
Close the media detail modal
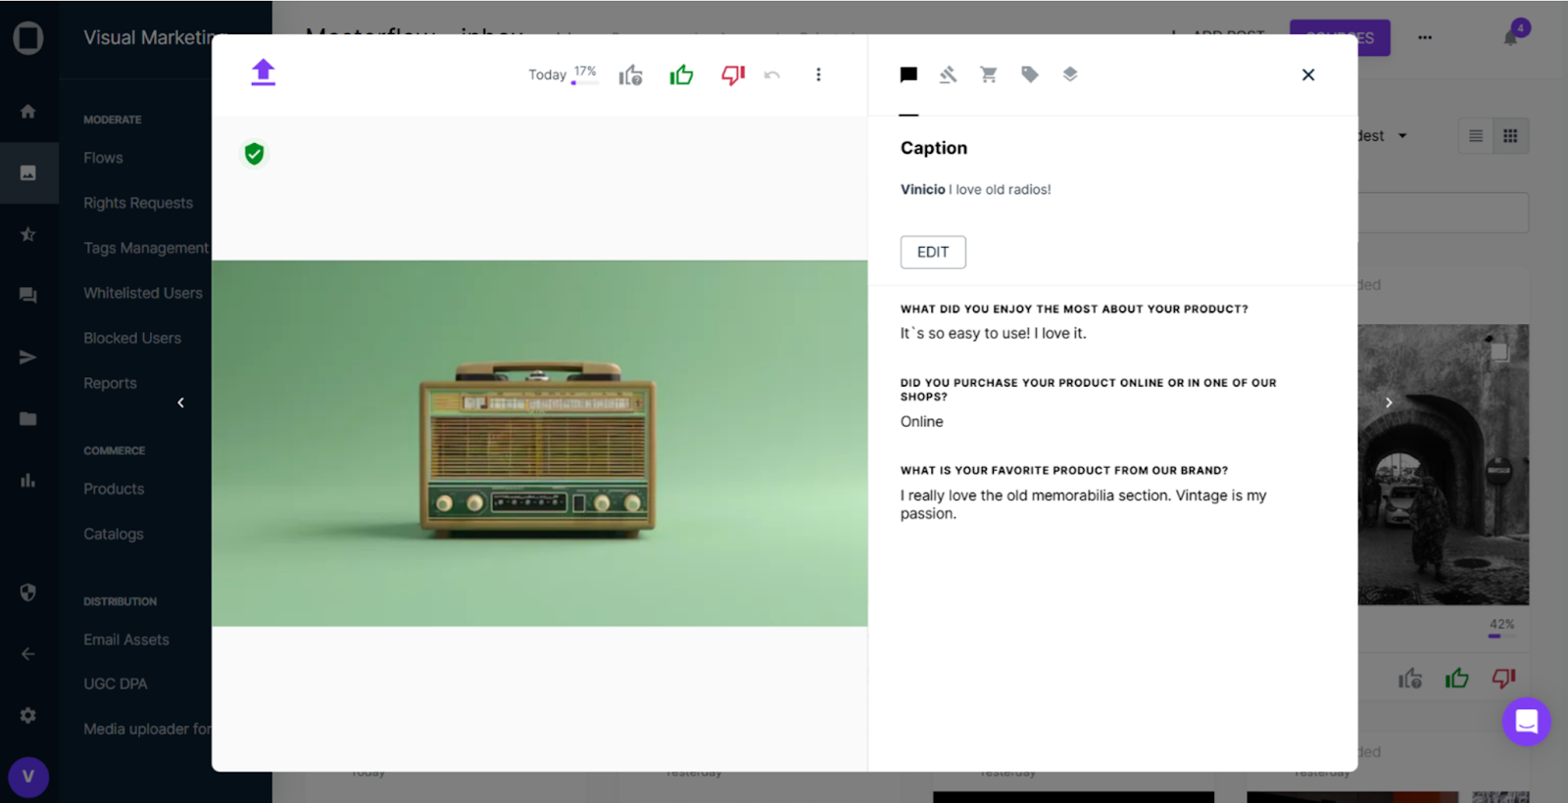coord(1307,75)
